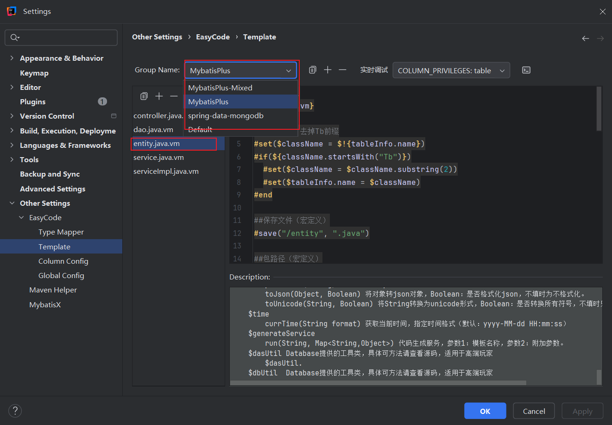Click the Other Settings breadcrumb
The image size is (612, 425).
click(157, 37)
